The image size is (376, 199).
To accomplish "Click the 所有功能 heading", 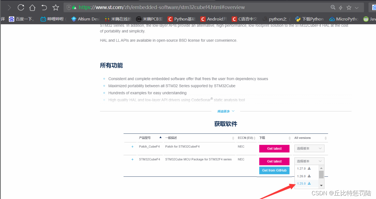I will 111,66.
